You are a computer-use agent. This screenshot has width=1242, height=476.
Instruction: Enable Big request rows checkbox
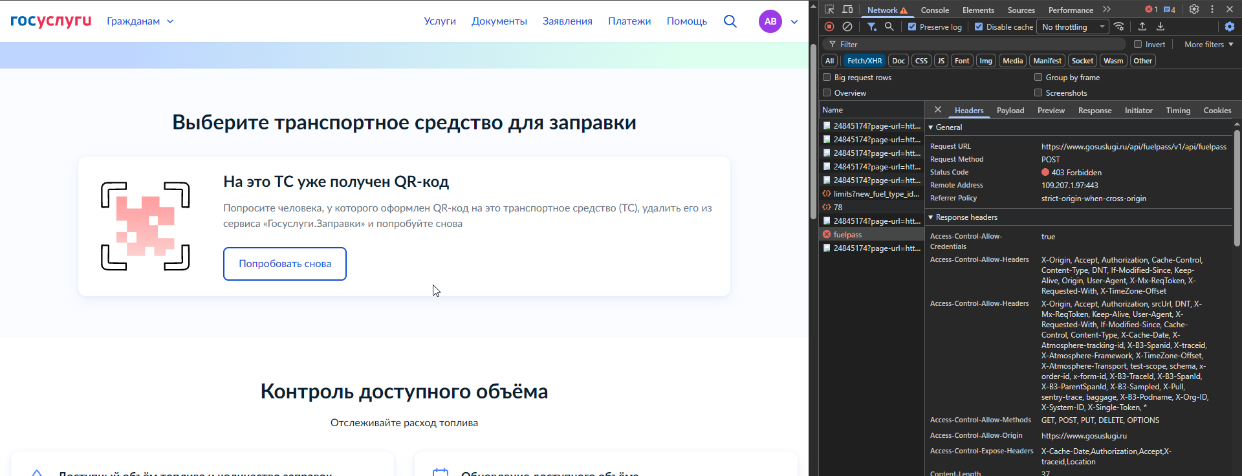[x=827, y=78]
